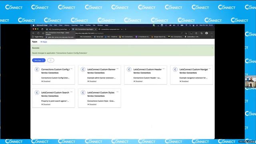256x144 pixels.
Task: Click the Wi-Fi icon in macOS menu bar
Action: (x=186, y=25)
